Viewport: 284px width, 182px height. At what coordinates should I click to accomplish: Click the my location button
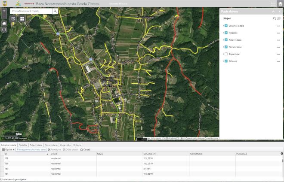4,30
